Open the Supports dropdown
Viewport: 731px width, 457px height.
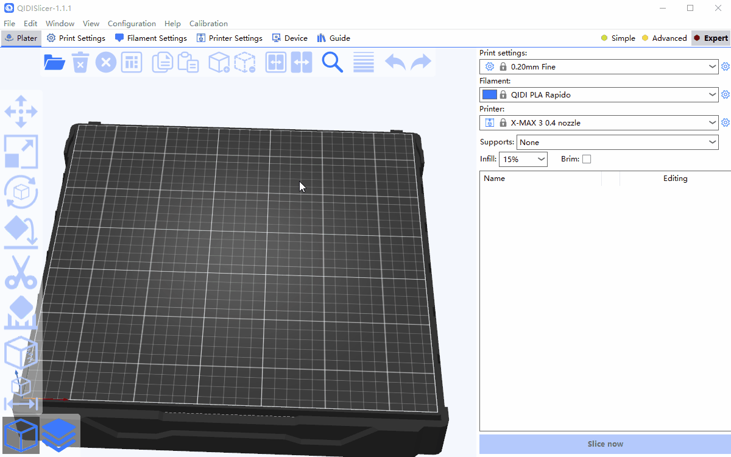(712, 142)
